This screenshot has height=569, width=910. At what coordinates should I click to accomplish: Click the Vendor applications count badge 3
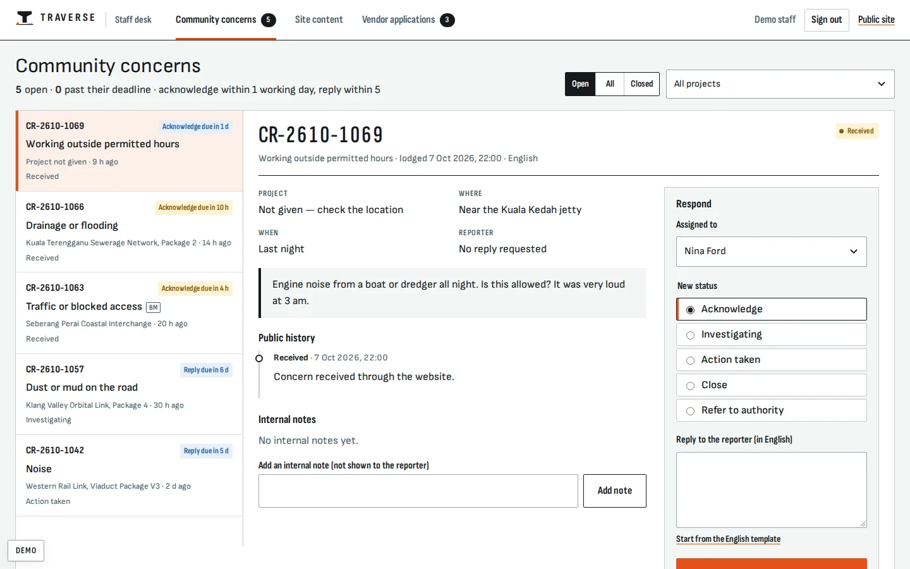[447, 20]
